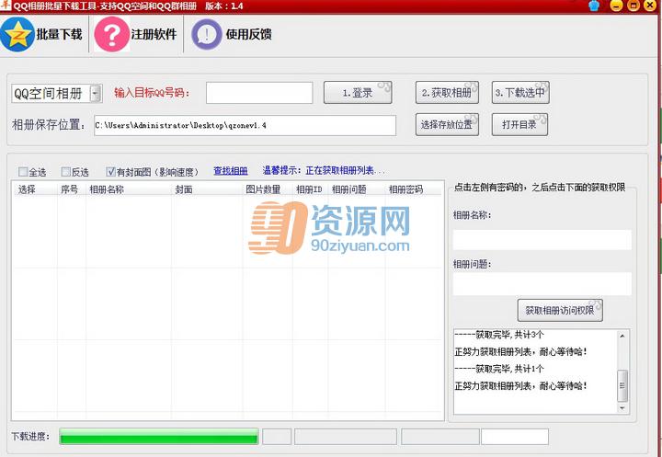The width and height of the screenshot is (662, 457).
Task: Check the 全选 checkbox
Action: point(23,171)
